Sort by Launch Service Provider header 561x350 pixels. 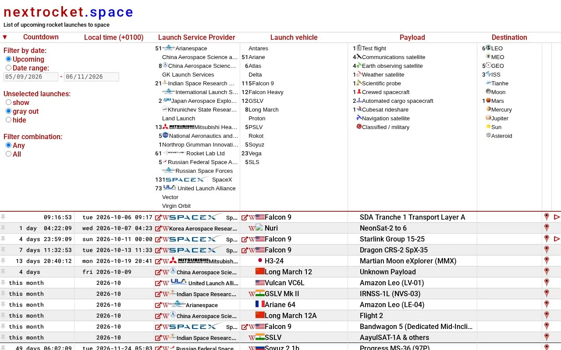197,38
